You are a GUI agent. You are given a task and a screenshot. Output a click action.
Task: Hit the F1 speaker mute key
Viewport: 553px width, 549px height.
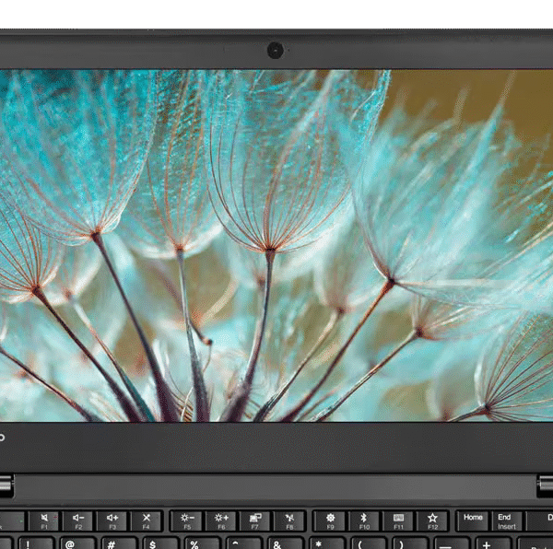click(43, 521)
